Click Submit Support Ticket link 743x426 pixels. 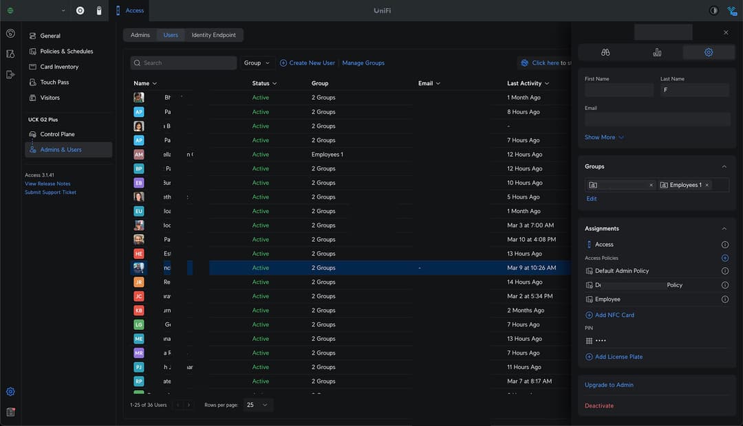click(x=50, y=192)
